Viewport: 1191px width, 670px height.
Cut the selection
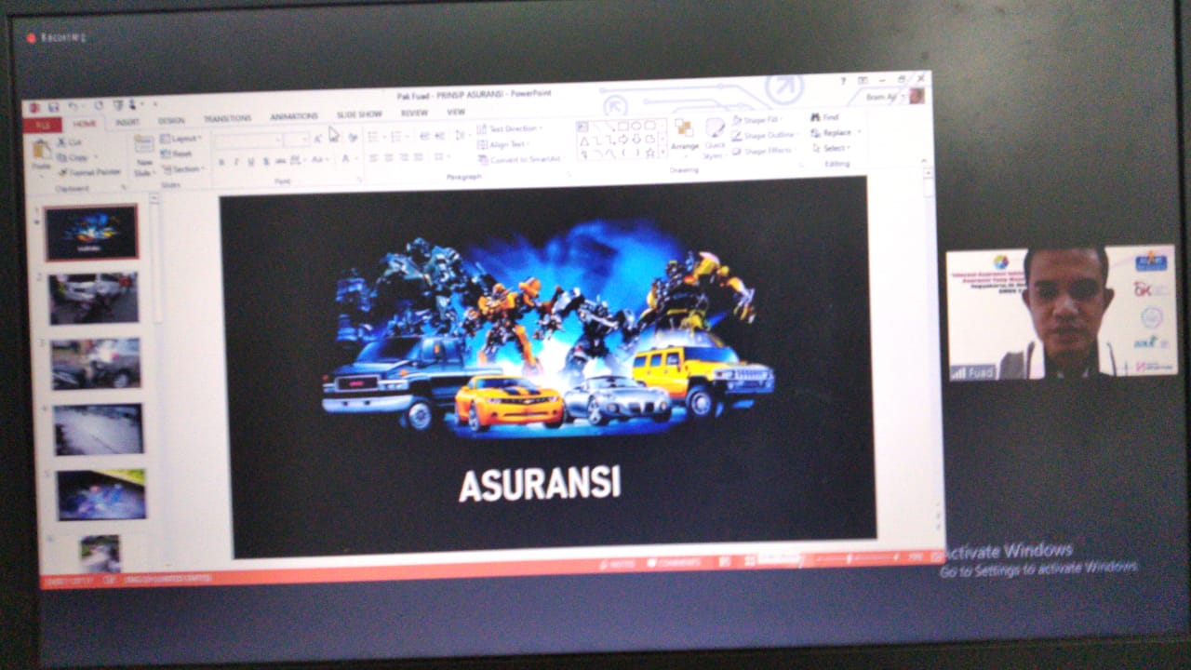coord(71,142)
